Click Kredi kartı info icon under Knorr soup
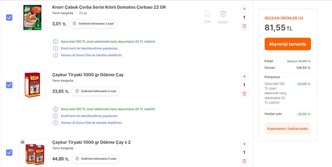332x167 pixels. (56, 48)
